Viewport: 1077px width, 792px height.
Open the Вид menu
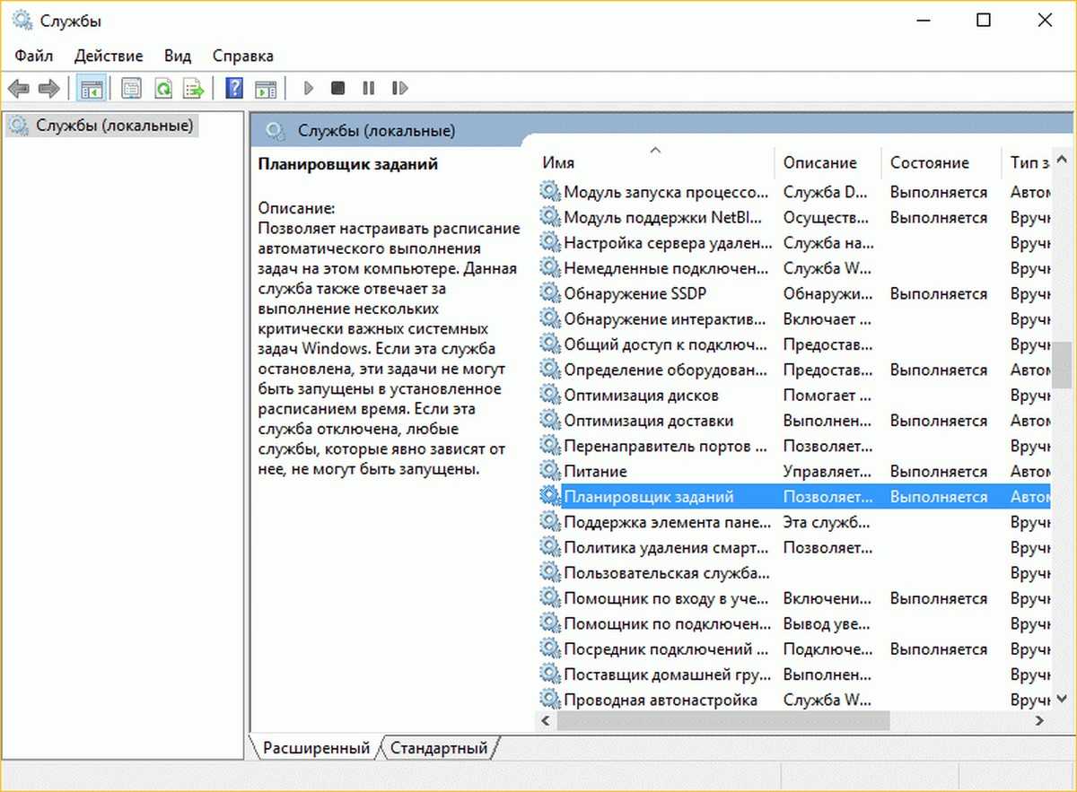[178, 56]
